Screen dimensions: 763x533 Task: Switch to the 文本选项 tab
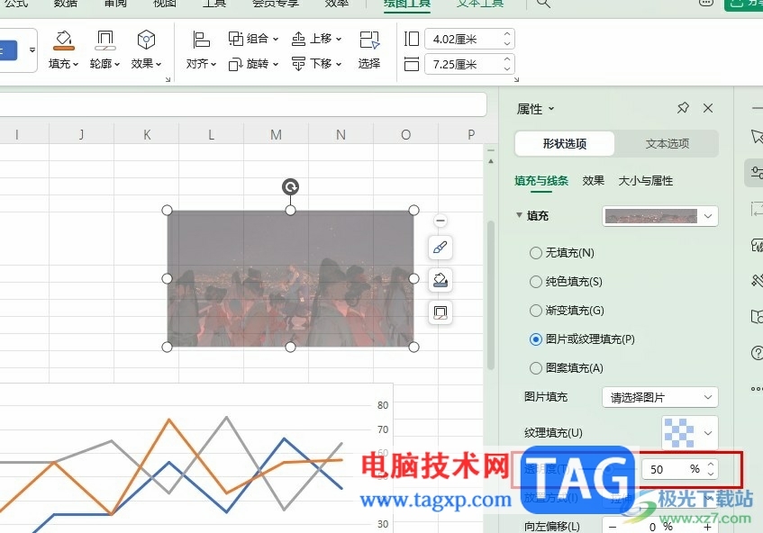click(668, 143)
